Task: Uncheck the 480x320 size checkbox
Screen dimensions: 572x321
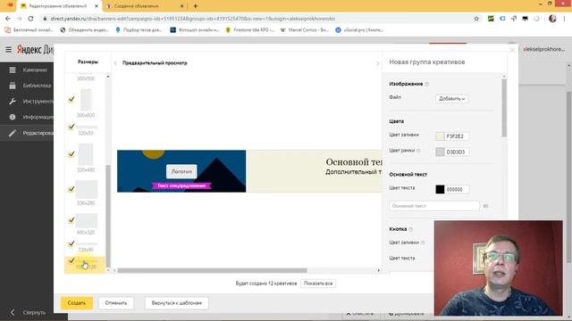Action: 71,220
